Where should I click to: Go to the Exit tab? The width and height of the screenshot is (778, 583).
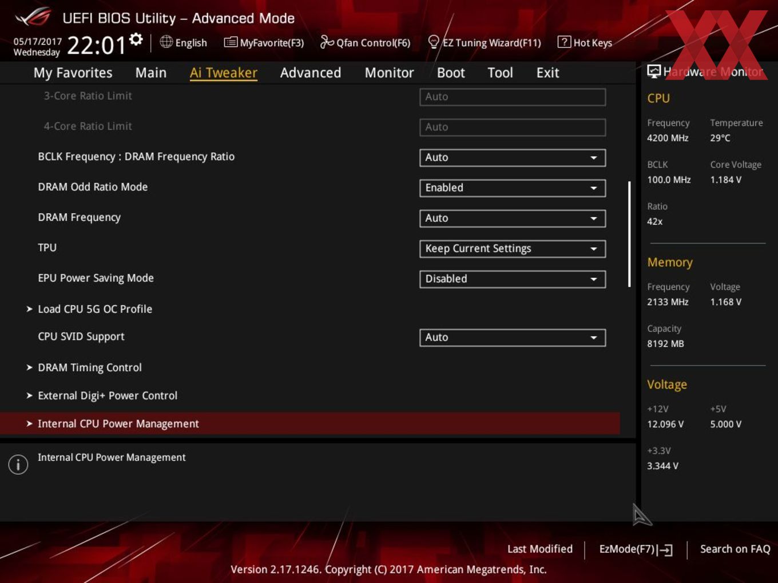tap(547, 73)
